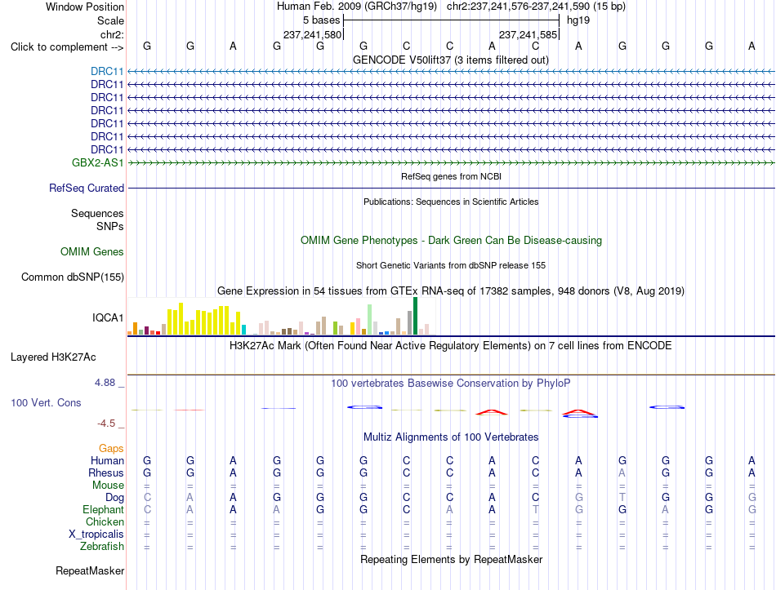776x590 pixels.
Task: Open the GENCODE V50lift37 track title
Action: [450, 60]
